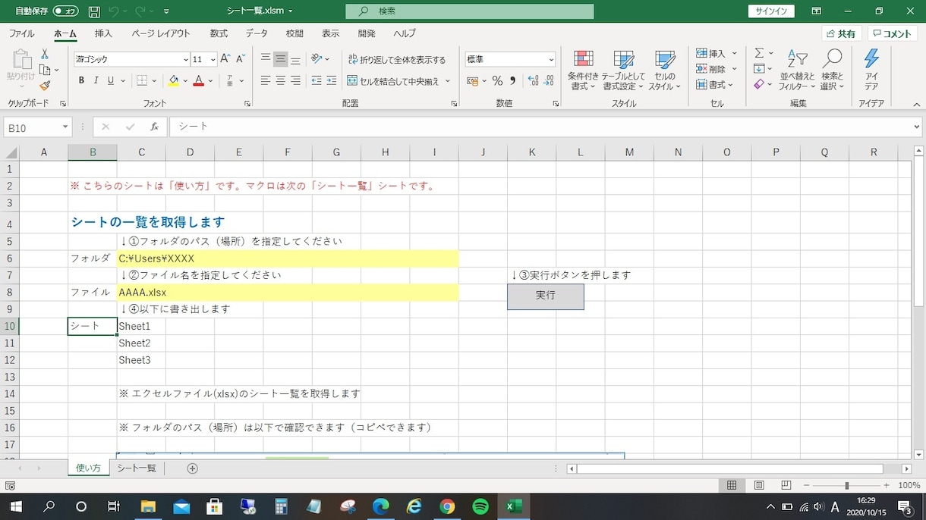Open the ページレイアウト ribbon tab

[x=161, y=33]
